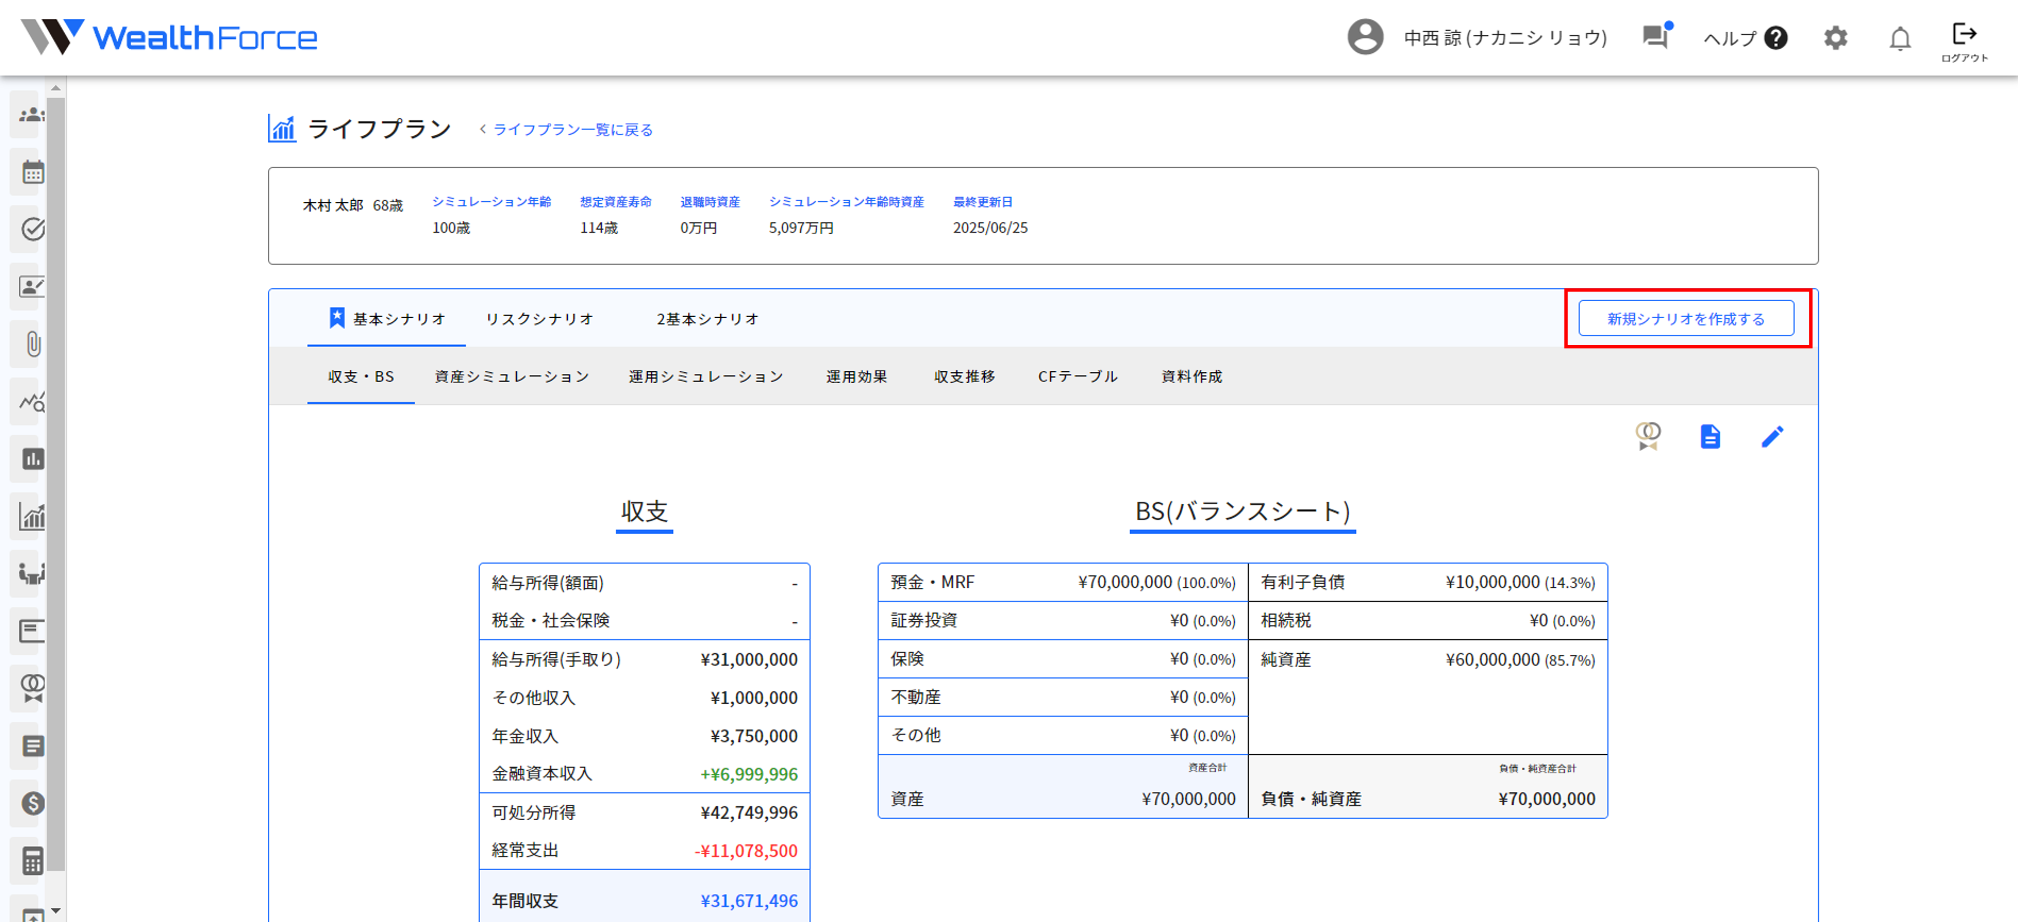Screen dimensions: 2018x922
Task: Click customer name 木村 太郎
Action: click(333, 205)
